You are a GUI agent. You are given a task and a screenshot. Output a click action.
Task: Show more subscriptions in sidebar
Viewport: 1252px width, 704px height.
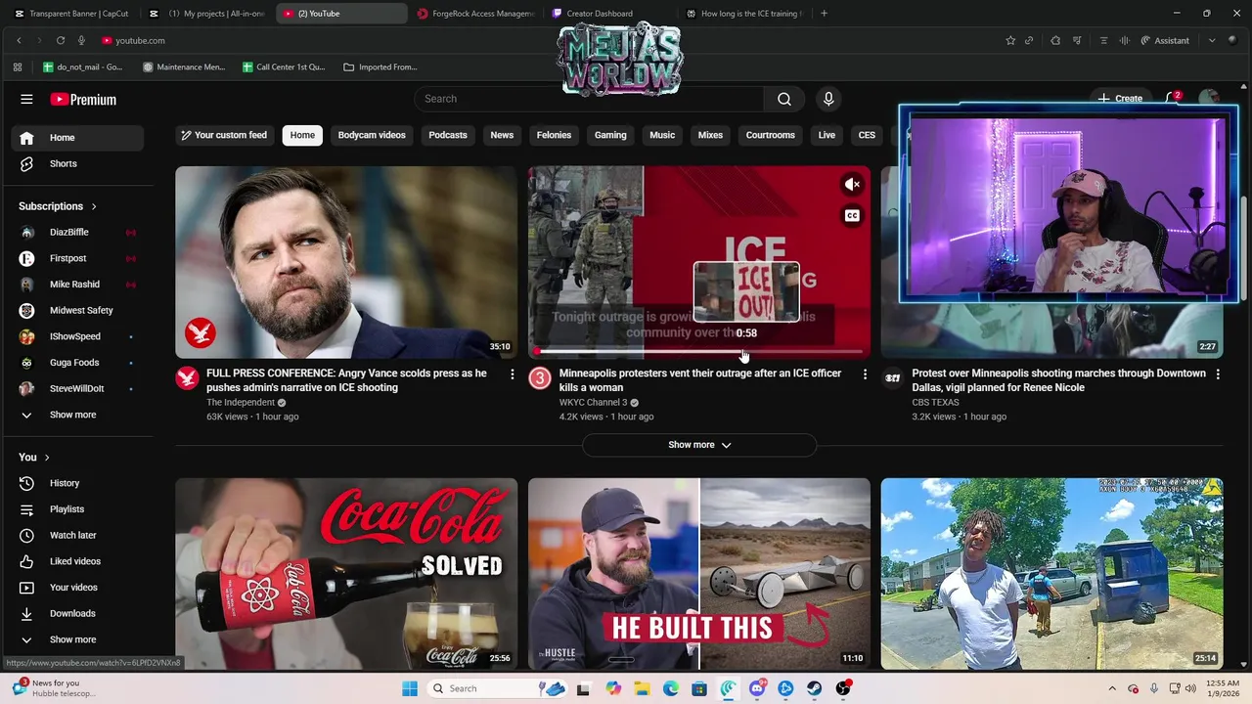click(77, 415)
